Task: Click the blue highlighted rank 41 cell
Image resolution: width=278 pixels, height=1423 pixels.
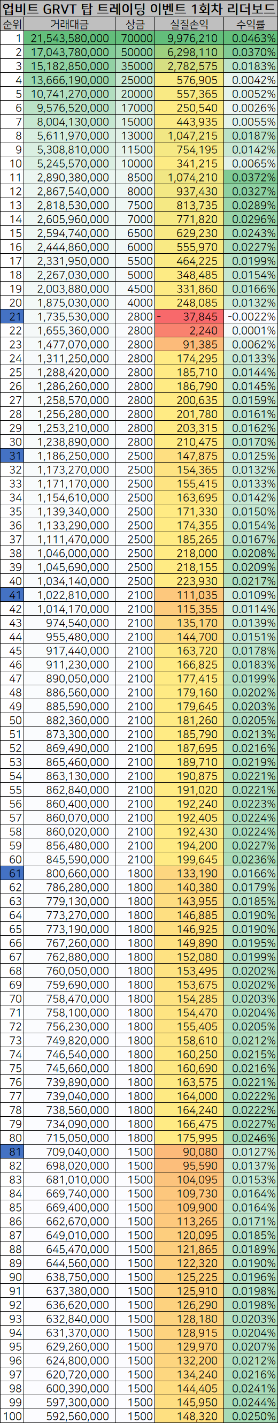Action: 12,595
